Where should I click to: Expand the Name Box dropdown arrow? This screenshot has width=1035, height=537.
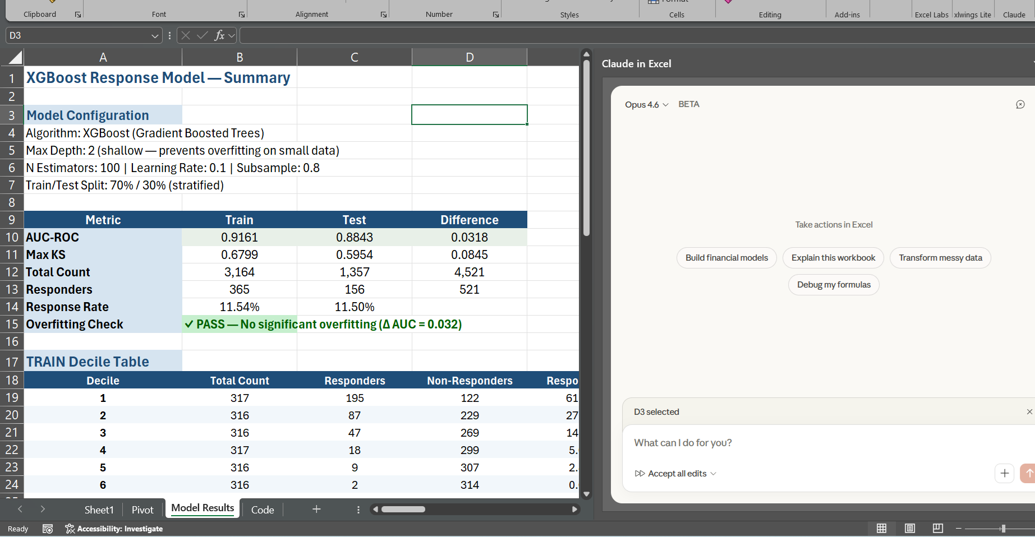[155, 36]
